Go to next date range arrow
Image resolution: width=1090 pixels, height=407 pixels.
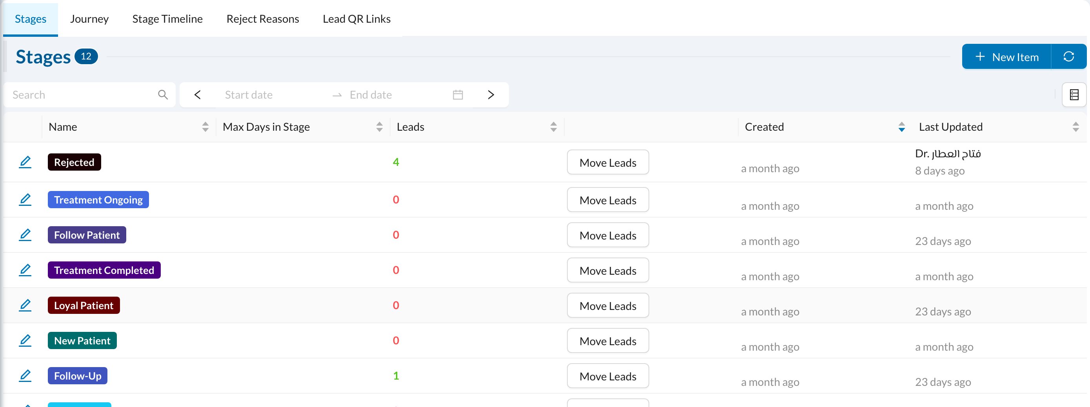coord(491,95)
